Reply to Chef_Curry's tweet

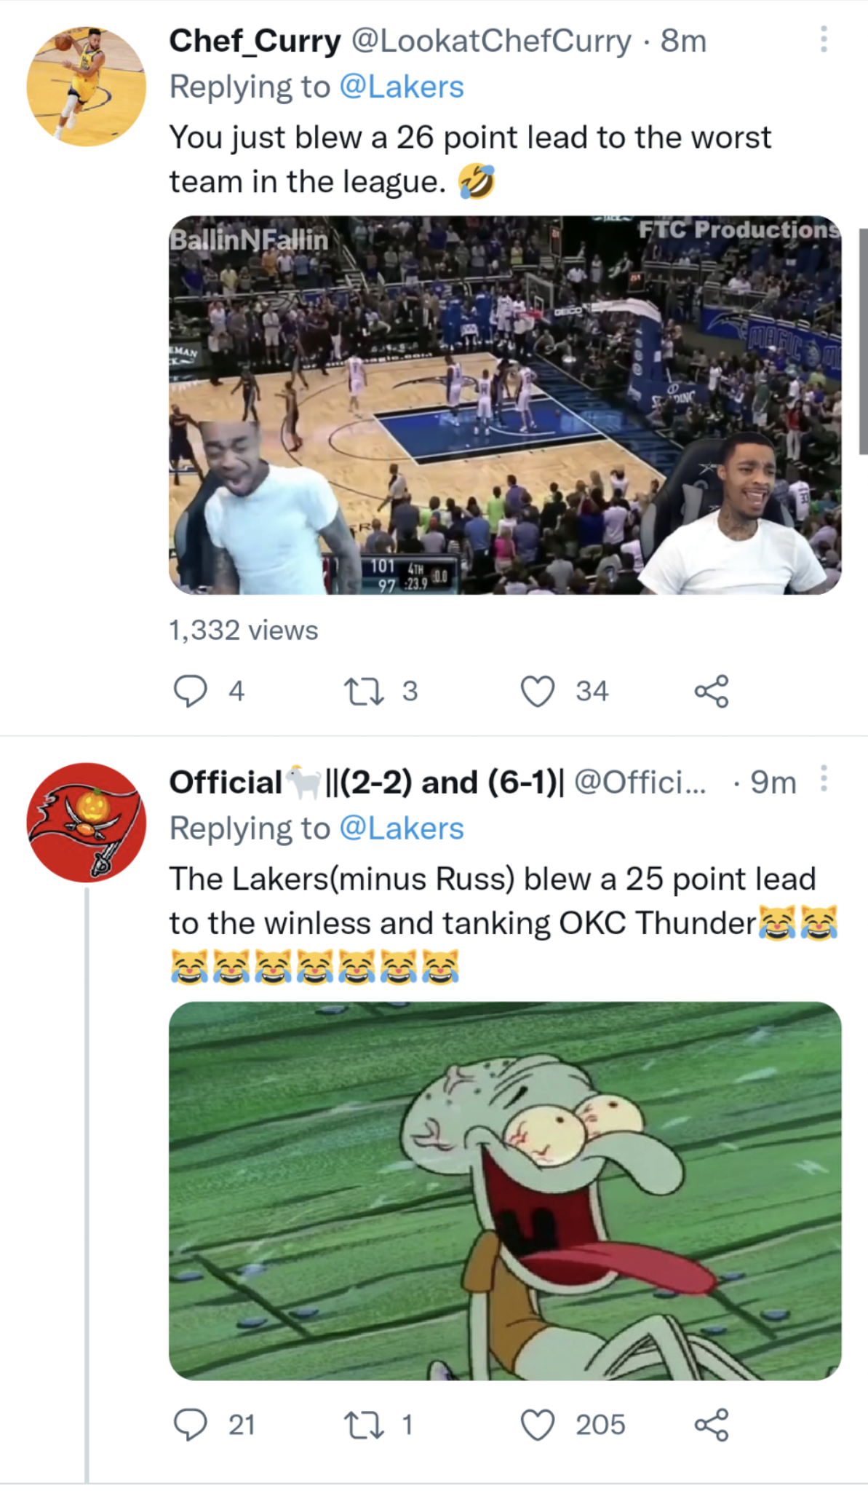190,691
